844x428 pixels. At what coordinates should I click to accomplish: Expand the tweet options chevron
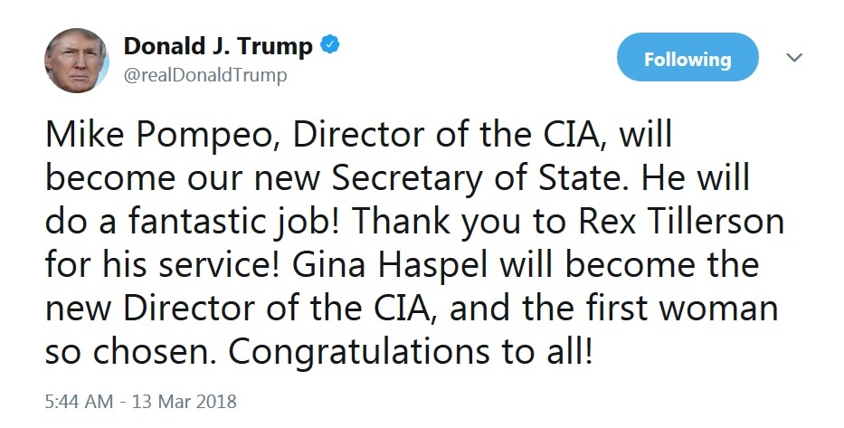tap(794, 57)
